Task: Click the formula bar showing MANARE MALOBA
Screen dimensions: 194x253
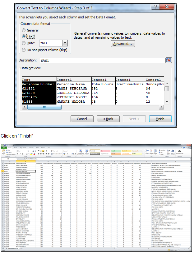Action: click(x=108, y=159)
